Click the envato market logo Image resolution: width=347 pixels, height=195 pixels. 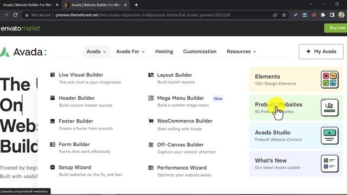[20, 28]
